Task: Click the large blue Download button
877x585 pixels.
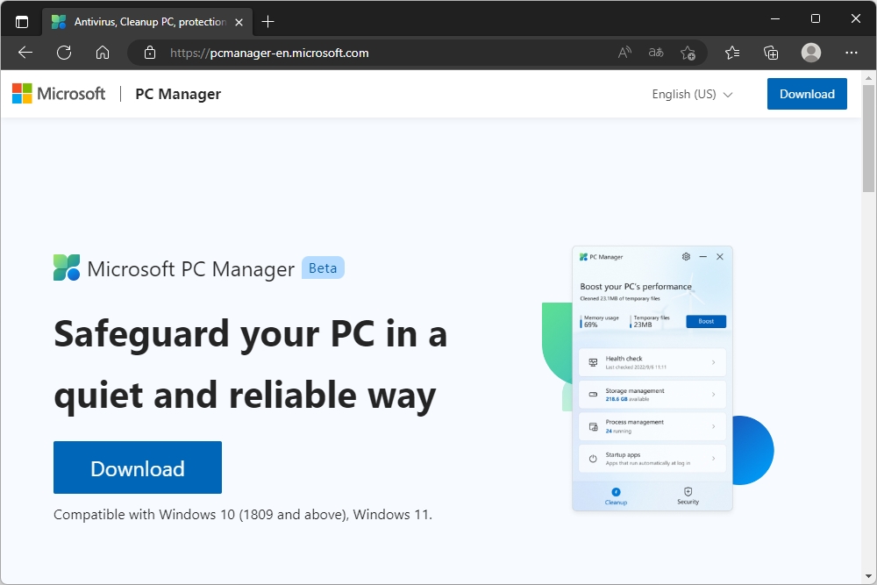Action: pos(138,467)
